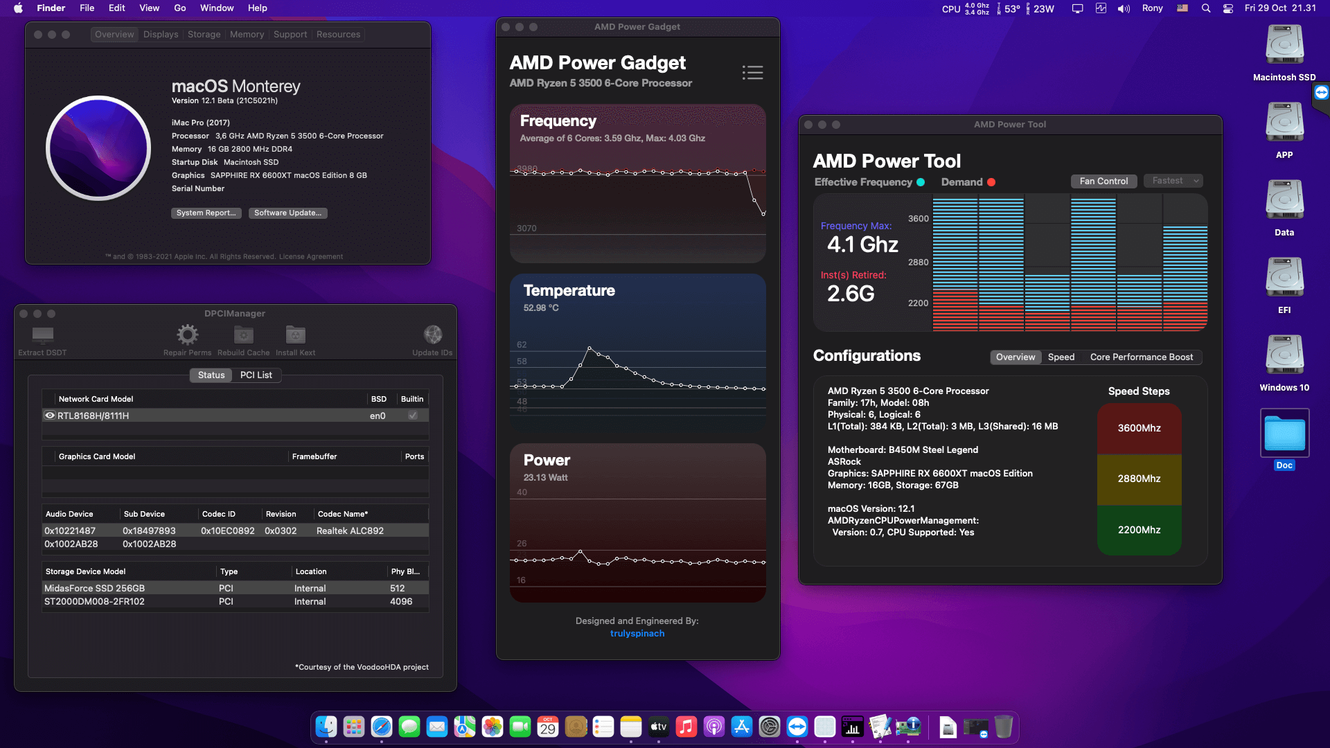Open the AMD Power Gadget list menu icon
This screenshot has width=1330, height=748.
point(752,73)
